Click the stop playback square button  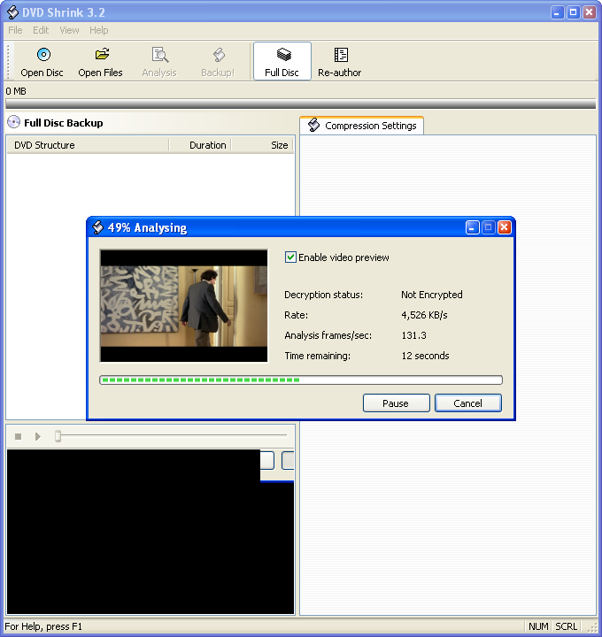(x=18, y=436)
